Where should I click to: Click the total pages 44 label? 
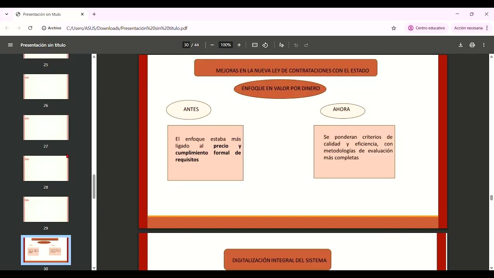[196, 45]
